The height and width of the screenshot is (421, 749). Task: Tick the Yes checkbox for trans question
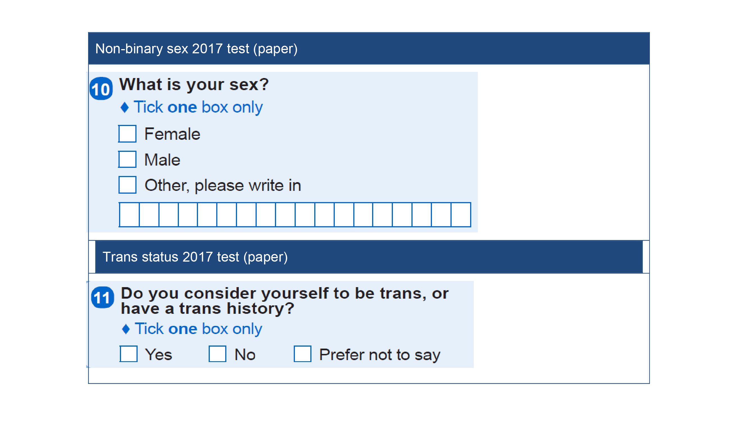click(129, 354)
